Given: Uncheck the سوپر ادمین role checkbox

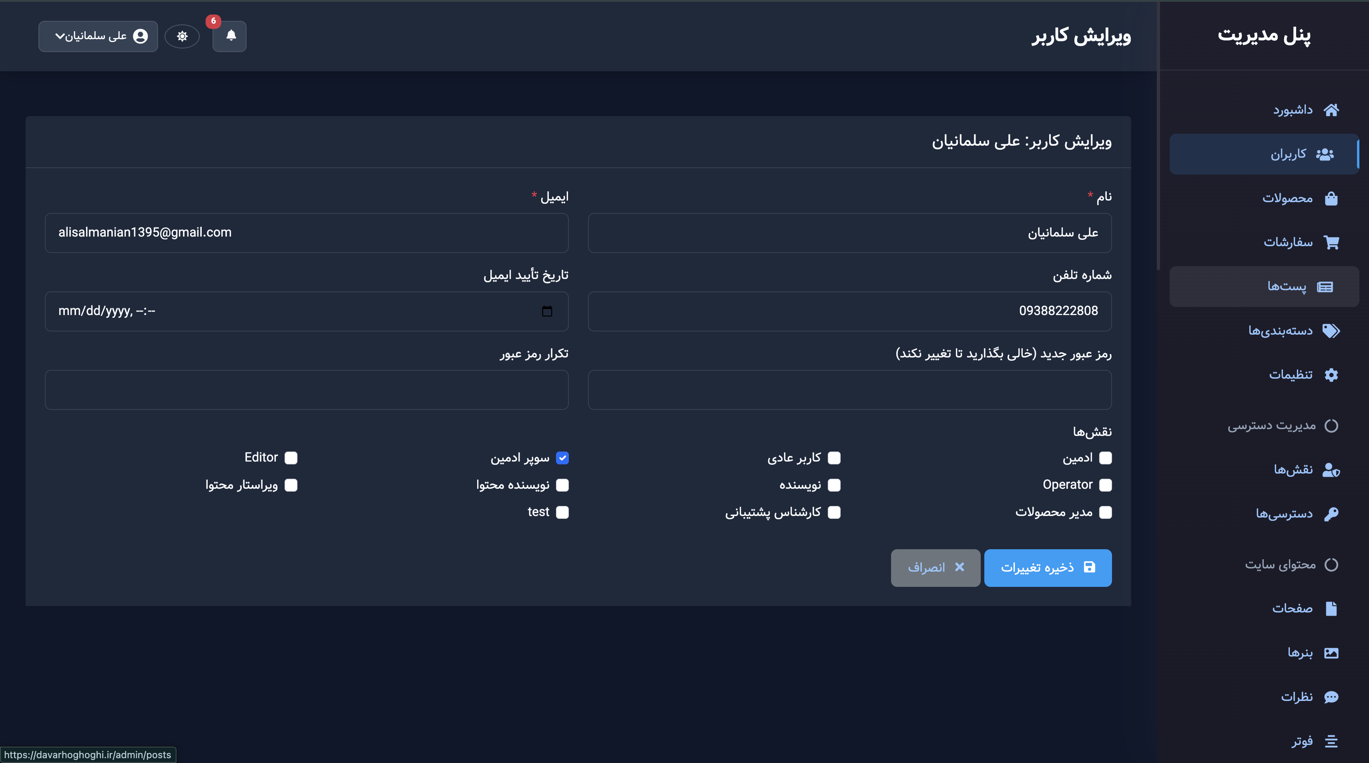Looking at the screenshot, I should (x=562, y=458).
